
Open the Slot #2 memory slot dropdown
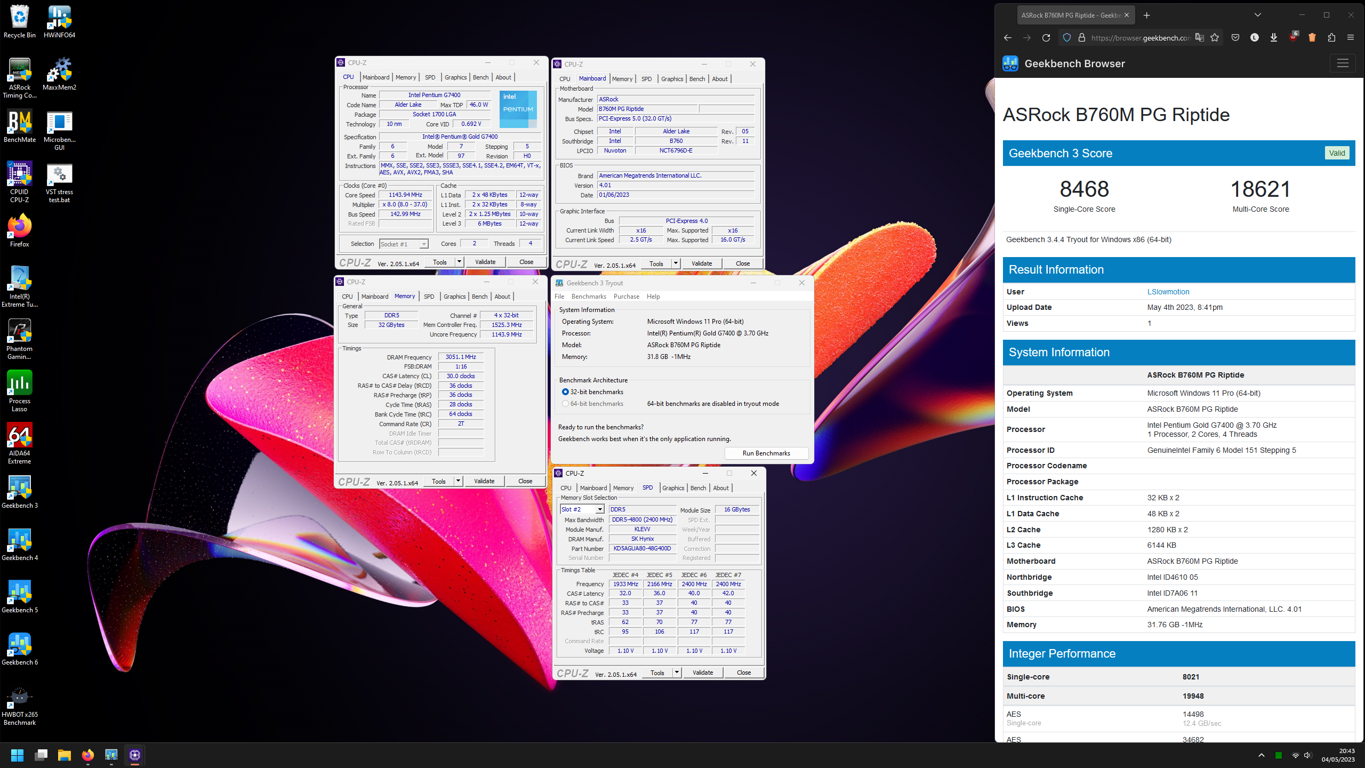[x=582, y=509]
